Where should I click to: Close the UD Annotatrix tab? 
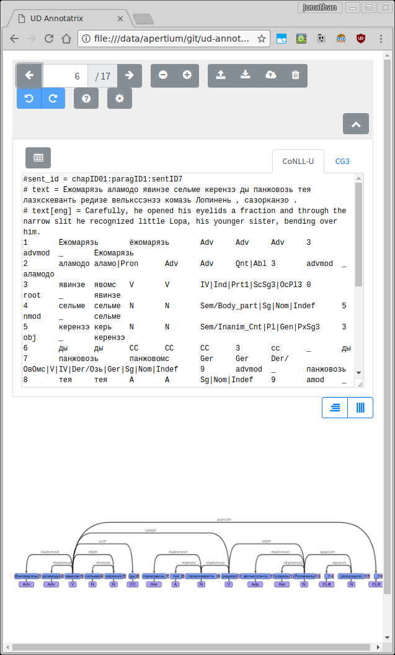(120, 19)
